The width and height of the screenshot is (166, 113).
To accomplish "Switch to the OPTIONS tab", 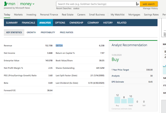I will pyautogui.click(x=60, y=23).
